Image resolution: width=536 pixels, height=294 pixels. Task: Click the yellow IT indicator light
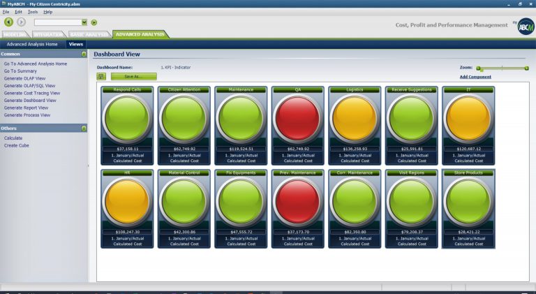pyautogui.click(x=468, y=119)
